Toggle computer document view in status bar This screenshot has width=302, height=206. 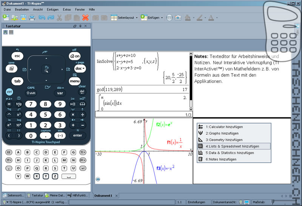pos(247,203)
